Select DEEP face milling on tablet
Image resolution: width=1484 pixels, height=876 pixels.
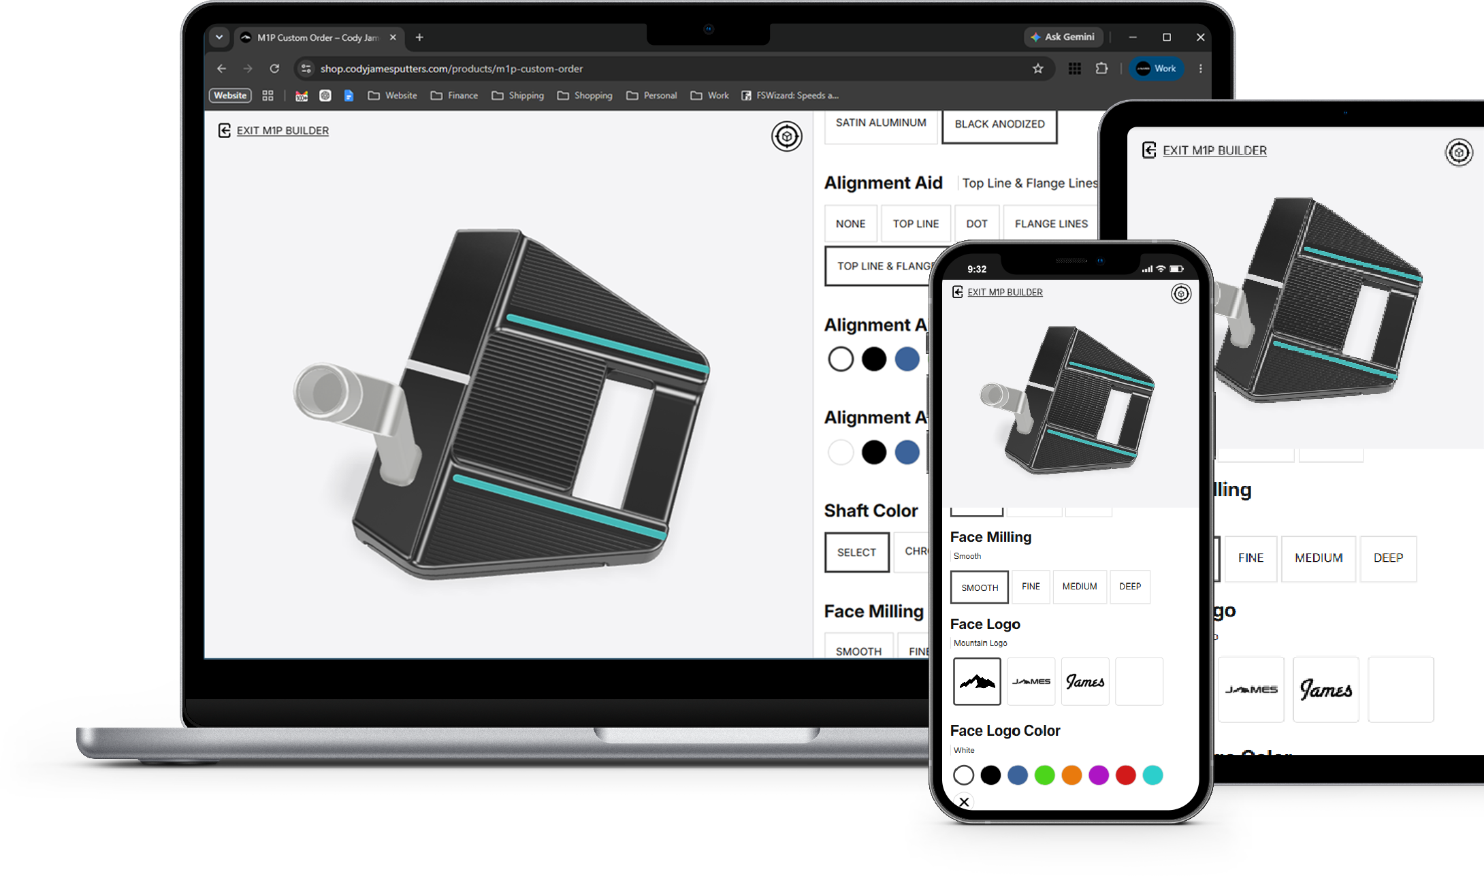(1388, 559)
